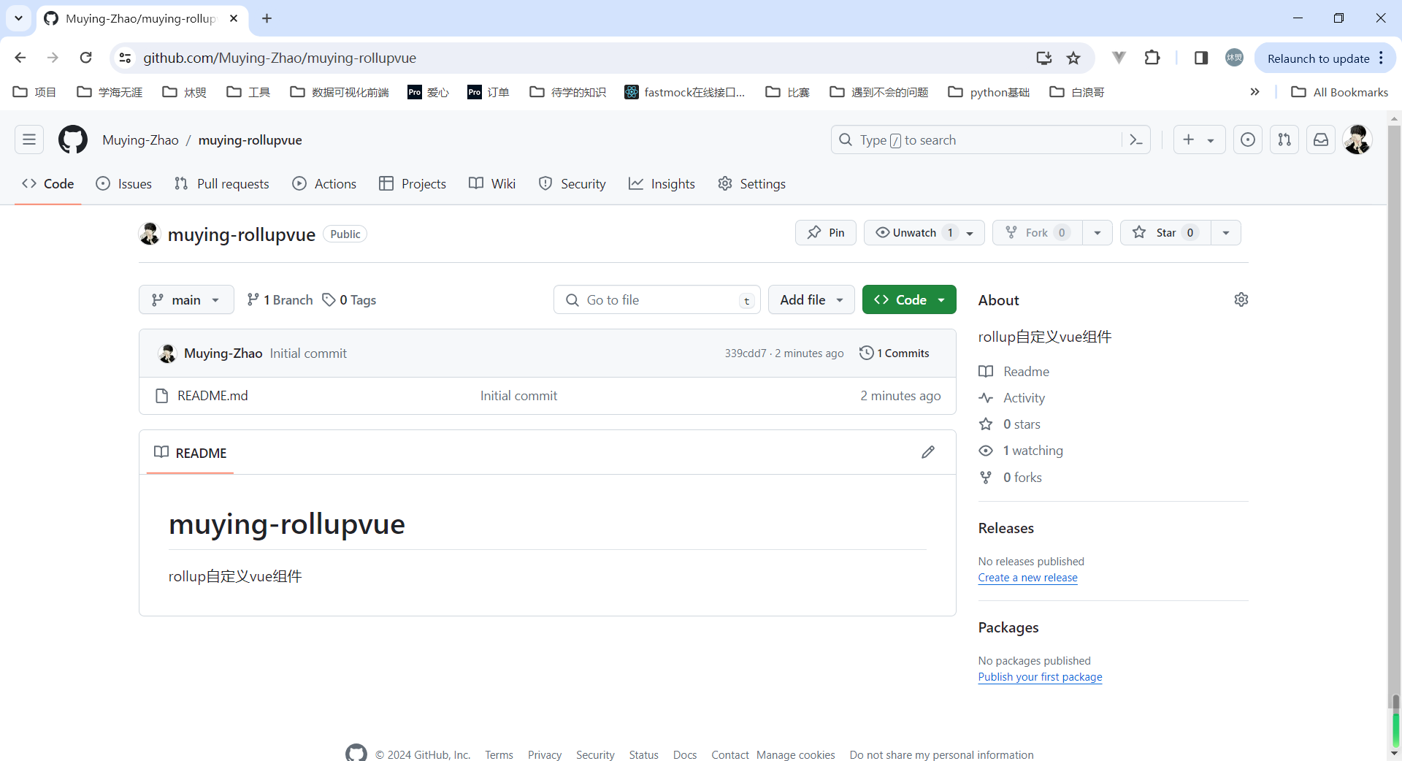Select the README tab in file viewer
The height and width of the screenshot is (761, 1402).
coord(191,453)
